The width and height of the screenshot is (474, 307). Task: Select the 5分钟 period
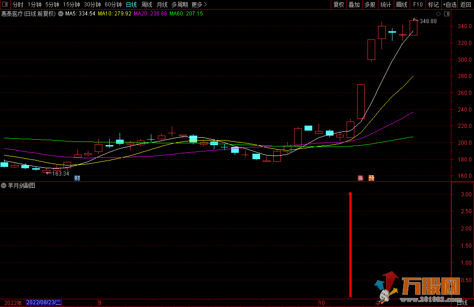52,5
